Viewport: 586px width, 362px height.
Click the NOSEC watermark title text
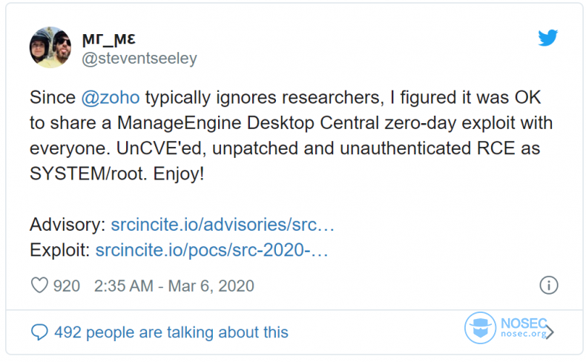524,323
